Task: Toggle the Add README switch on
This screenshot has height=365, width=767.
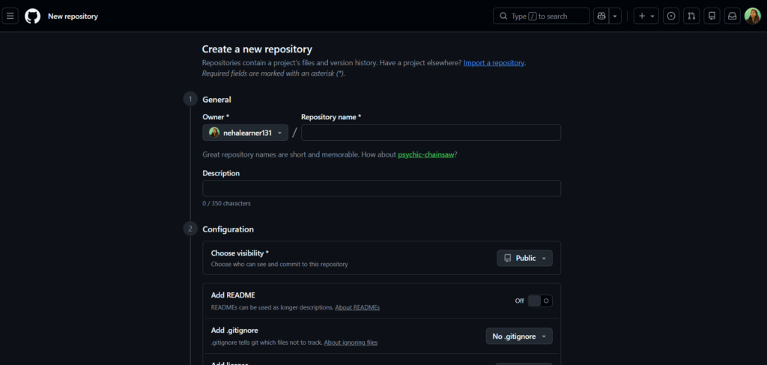Action: pyautogui.click(x=540, y=301)
